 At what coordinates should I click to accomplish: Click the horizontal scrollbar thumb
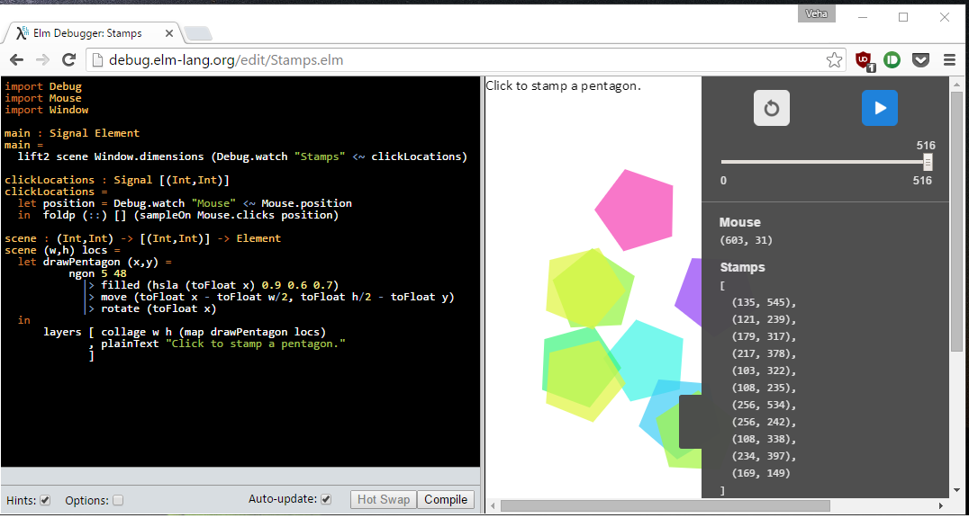665,506
